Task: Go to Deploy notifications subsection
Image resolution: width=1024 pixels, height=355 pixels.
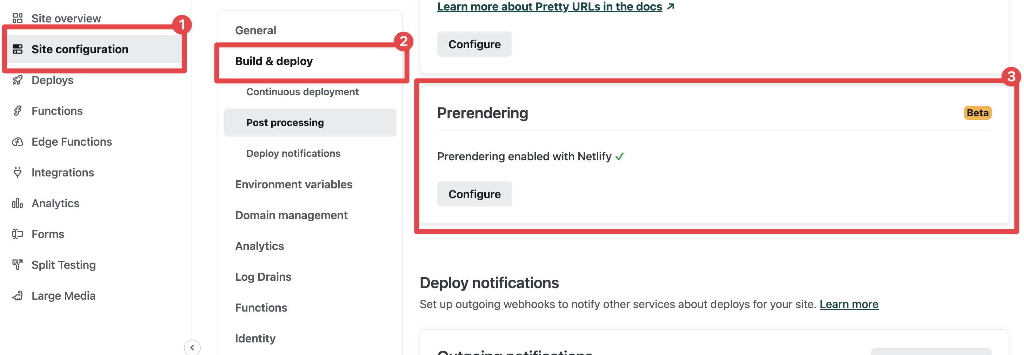Action: (293, 153)
